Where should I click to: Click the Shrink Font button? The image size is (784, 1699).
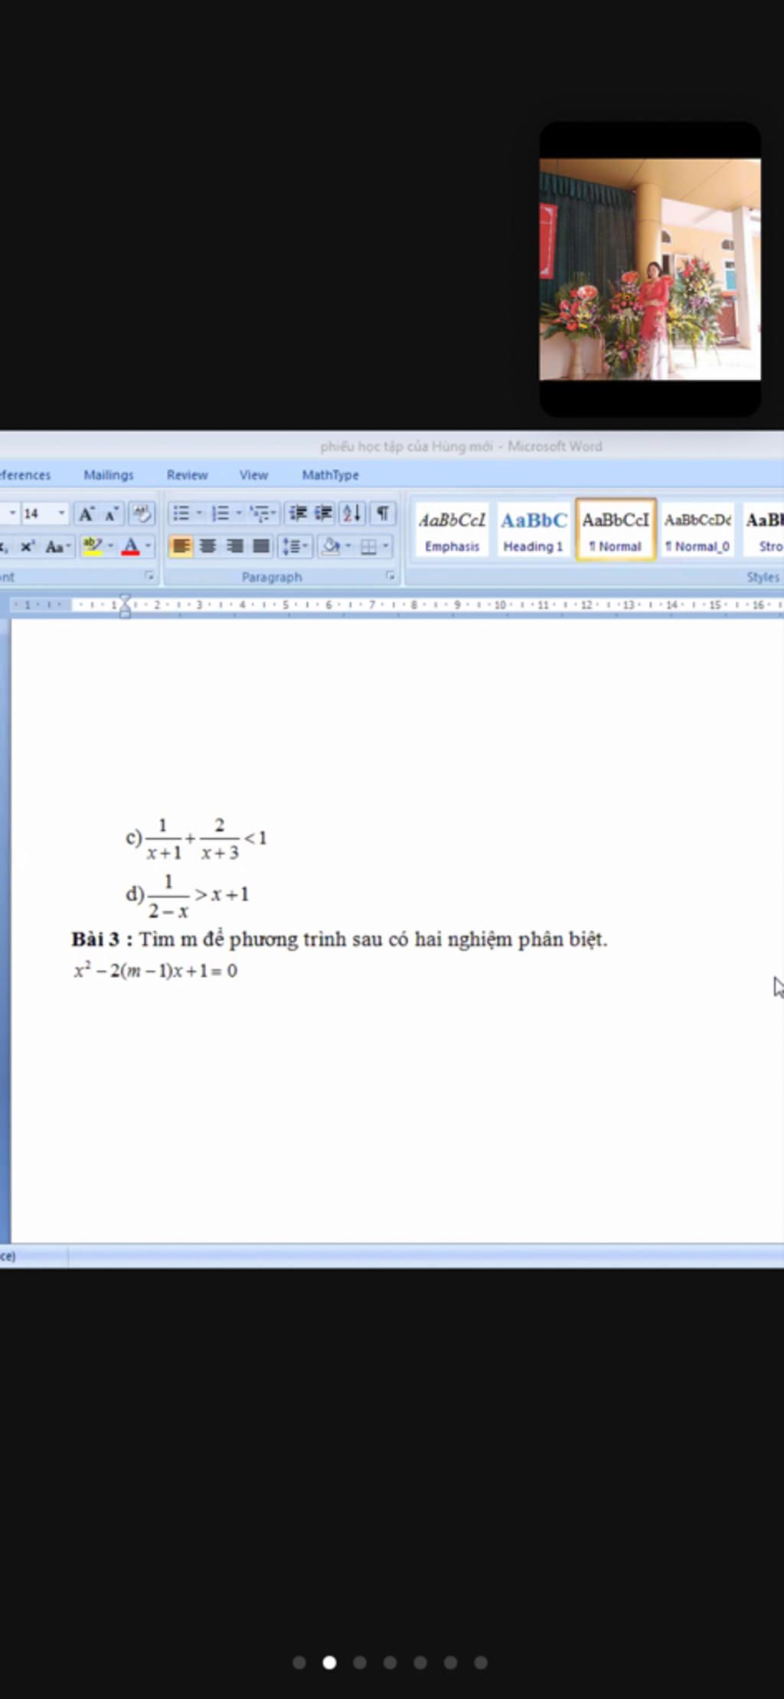pyautogui.click(x=111, y=513)
